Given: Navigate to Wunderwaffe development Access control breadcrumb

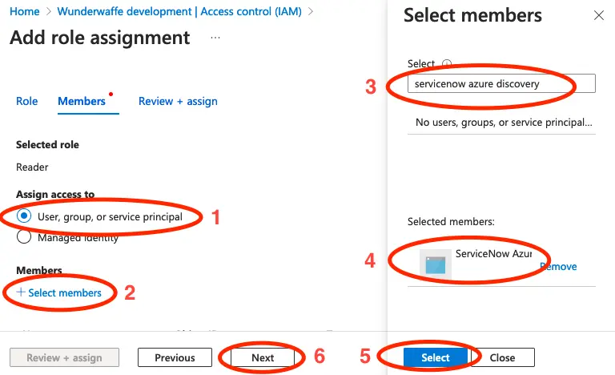Looking at the screenshot, I should click(x=186, y=11).
